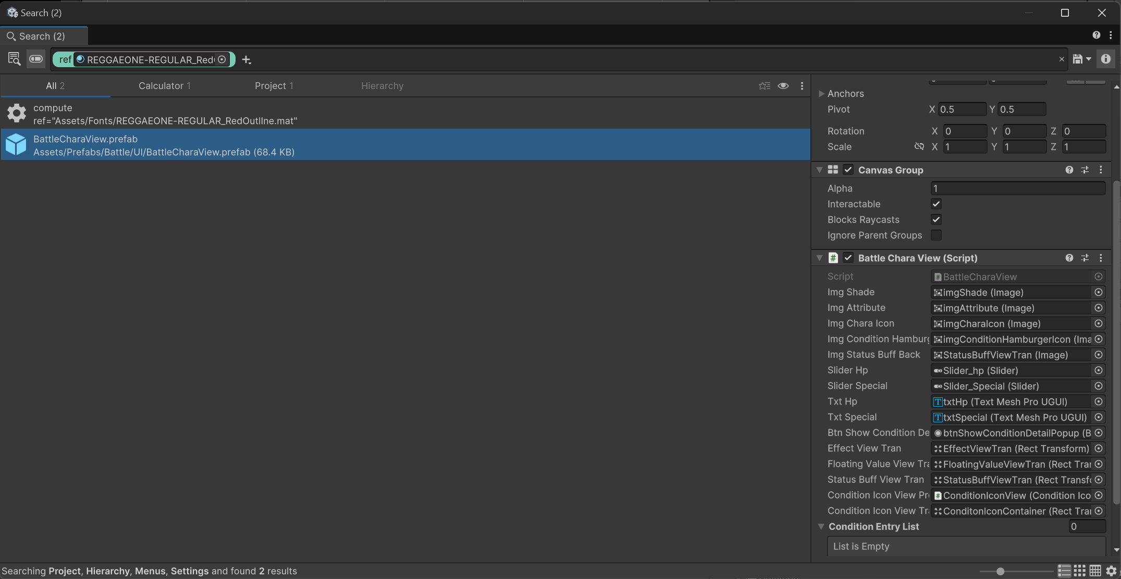Uncheck the Interactable checkbox

click(x=936, y=204)
